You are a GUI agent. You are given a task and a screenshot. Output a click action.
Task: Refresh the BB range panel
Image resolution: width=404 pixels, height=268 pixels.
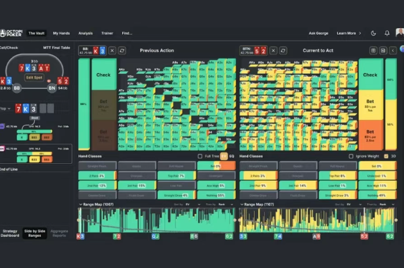[x=122, y=51]
